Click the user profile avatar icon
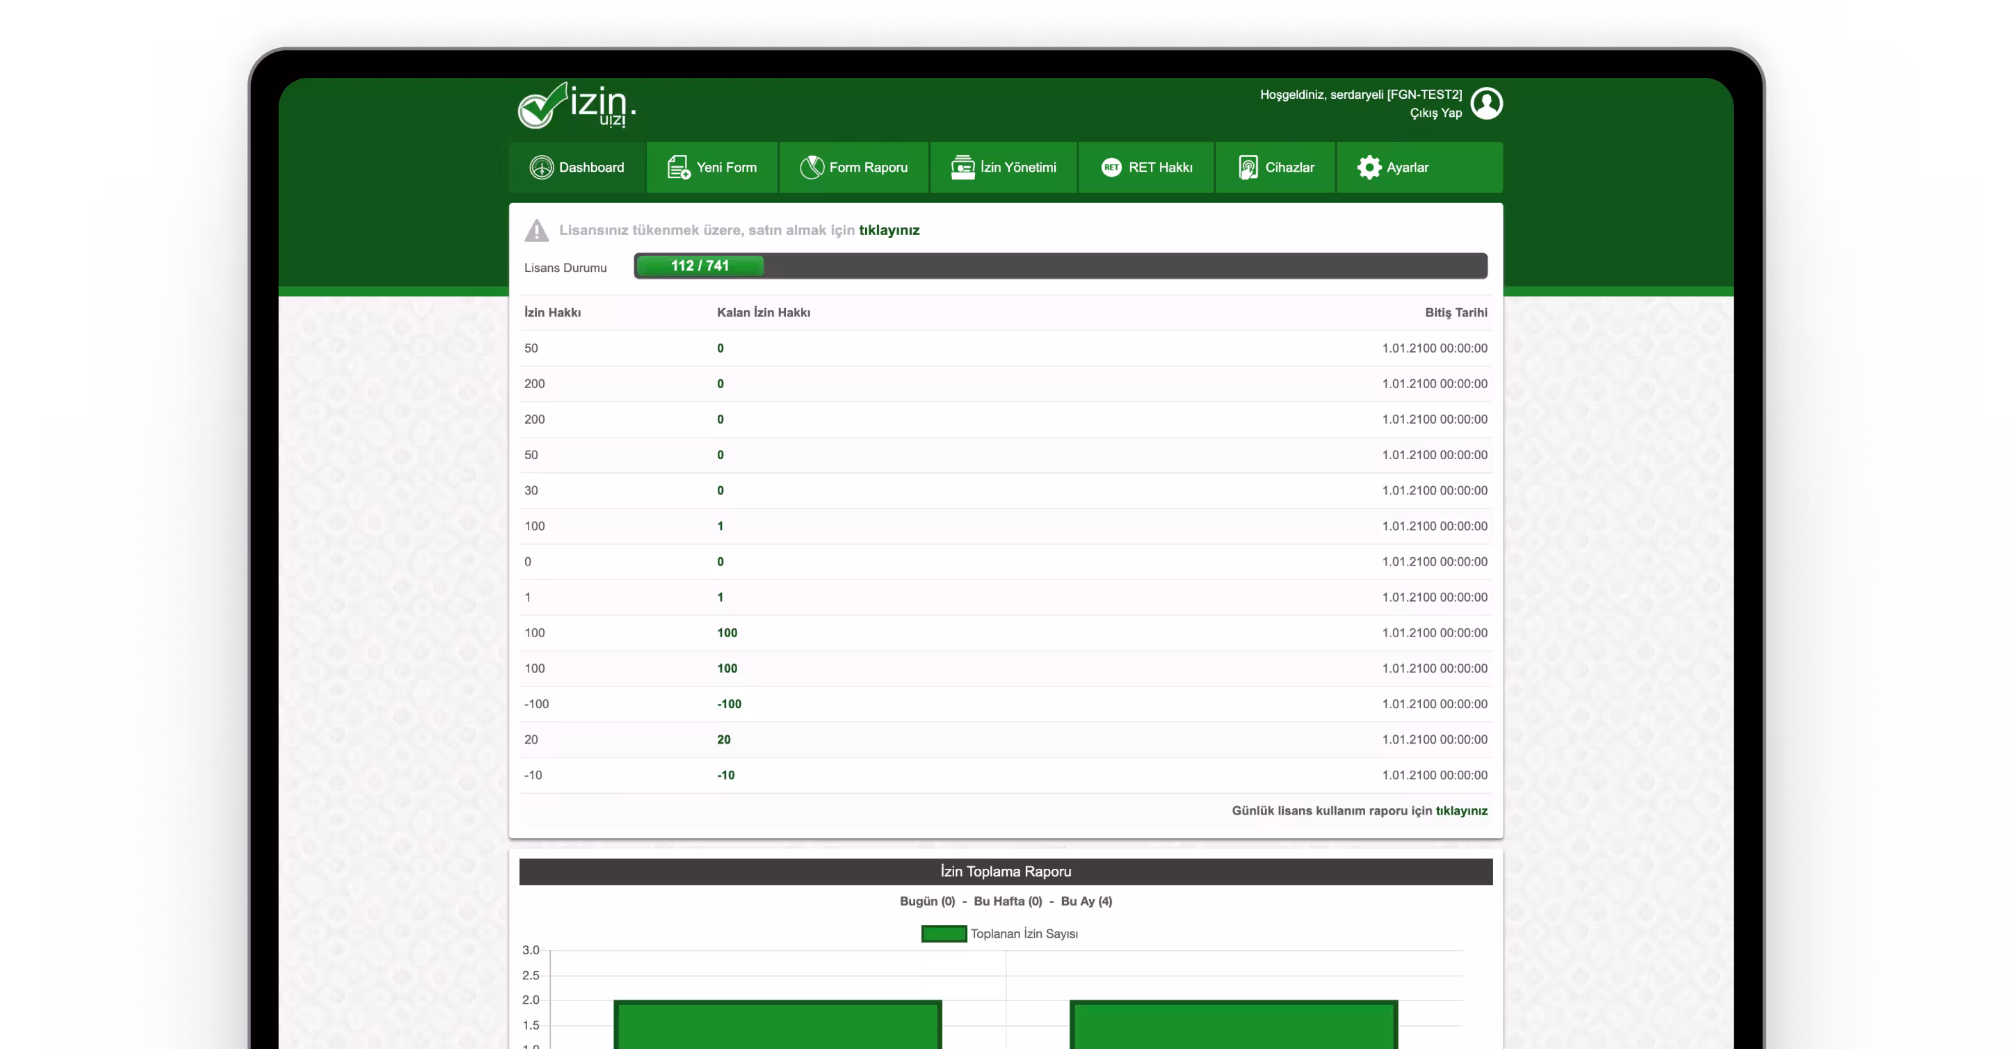 (x=1486, y=103)
